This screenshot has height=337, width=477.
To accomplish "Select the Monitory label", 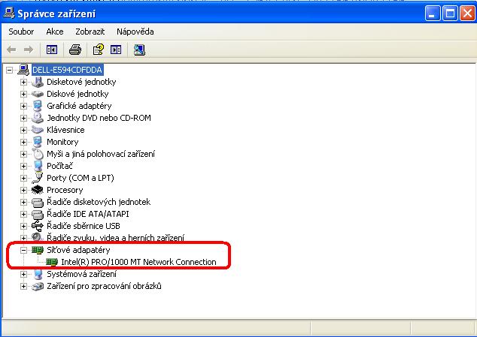I will pyautogui.click(x=62, y=142).
